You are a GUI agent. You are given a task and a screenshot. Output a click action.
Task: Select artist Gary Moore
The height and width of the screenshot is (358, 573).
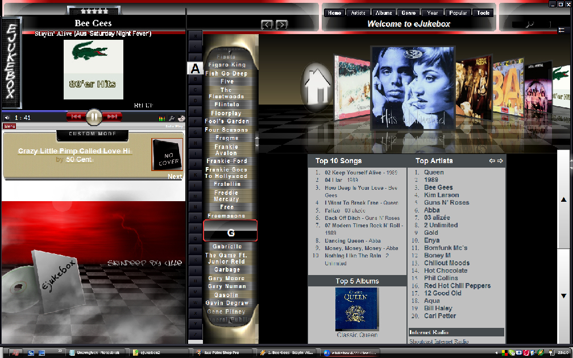click(x=226, y=278)
